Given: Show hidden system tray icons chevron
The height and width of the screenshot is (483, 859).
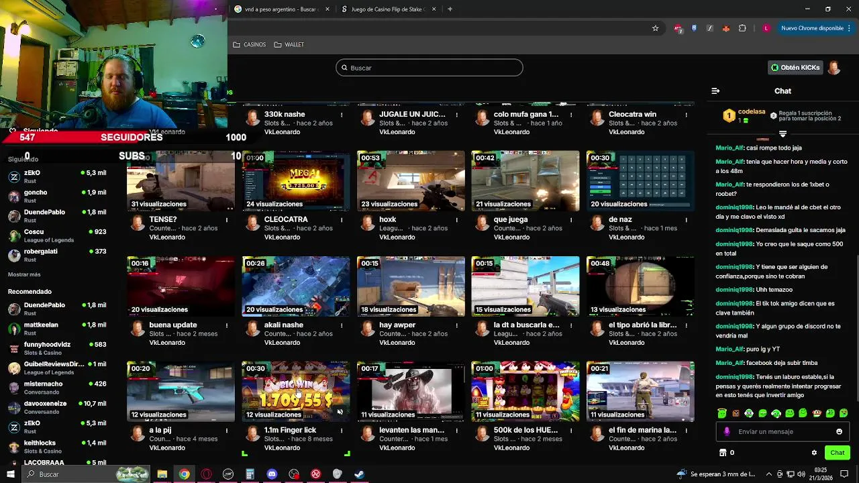Looking at the screenshot, I should (769, 474).
